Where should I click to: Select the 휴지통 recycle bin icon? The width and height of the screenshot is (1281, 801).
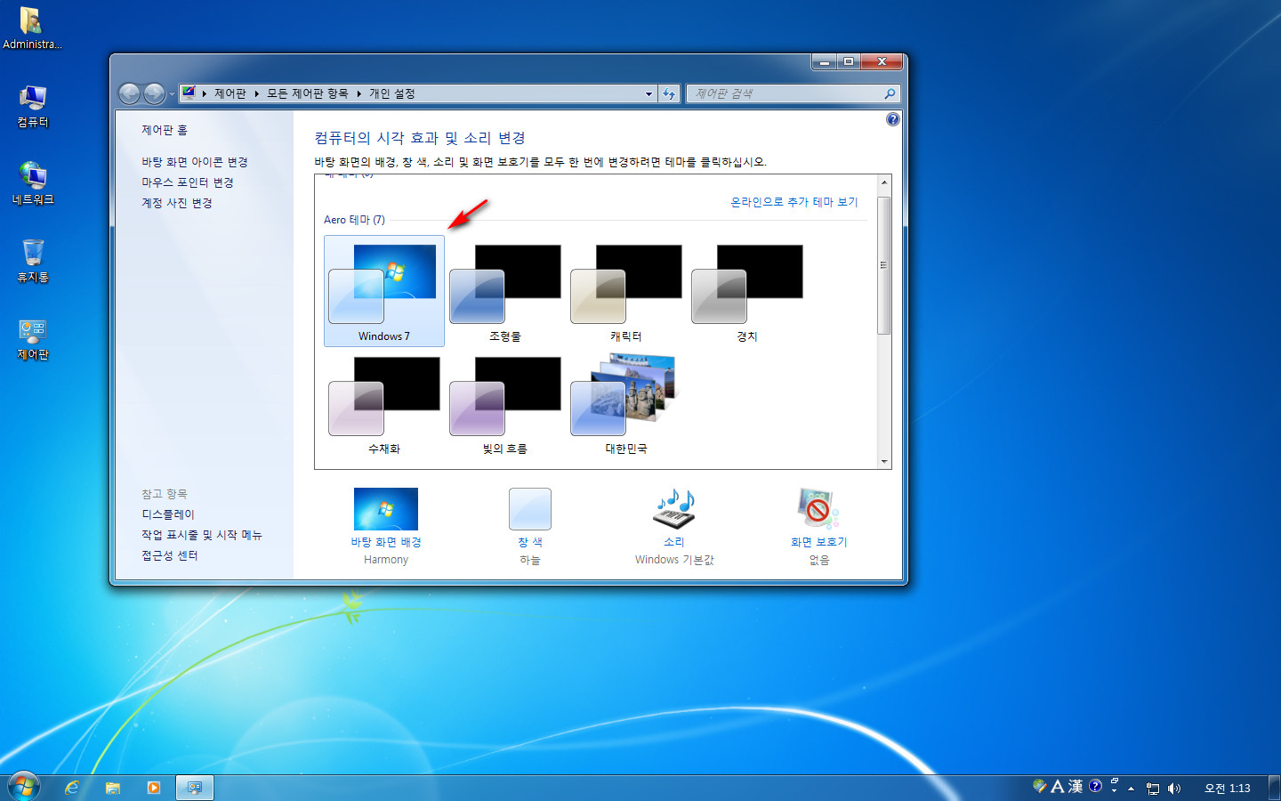point(33,261)
